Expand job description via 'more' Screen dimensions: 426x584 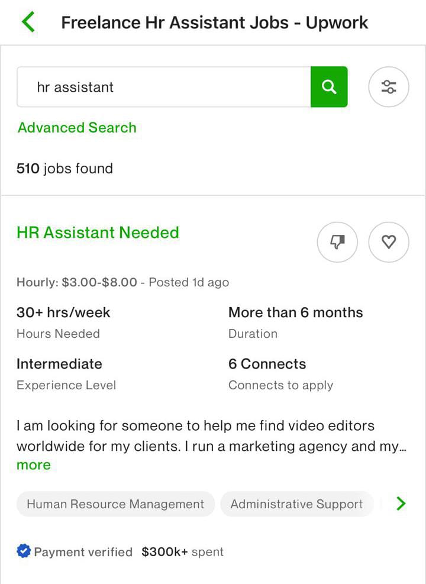(34, 465)
